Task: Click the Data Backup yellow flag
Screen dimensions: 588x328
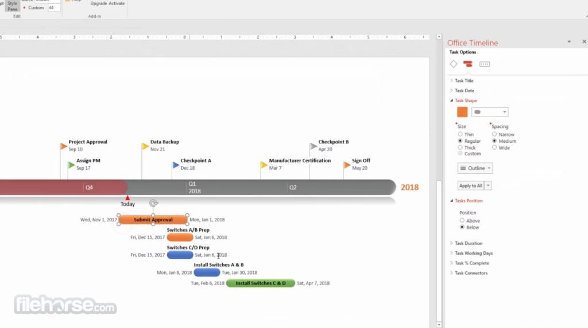Action: click(145, 146)
